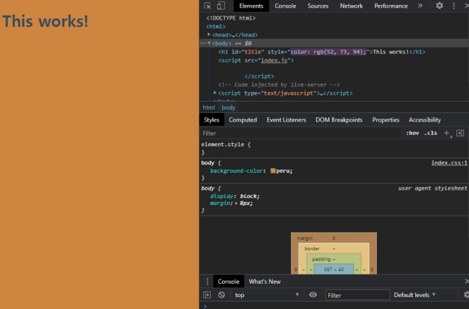Screen dimensions: 469x309
Task: Select body in the breadcrumb bar
Action: pyautogui.click(x=229, y=108)
